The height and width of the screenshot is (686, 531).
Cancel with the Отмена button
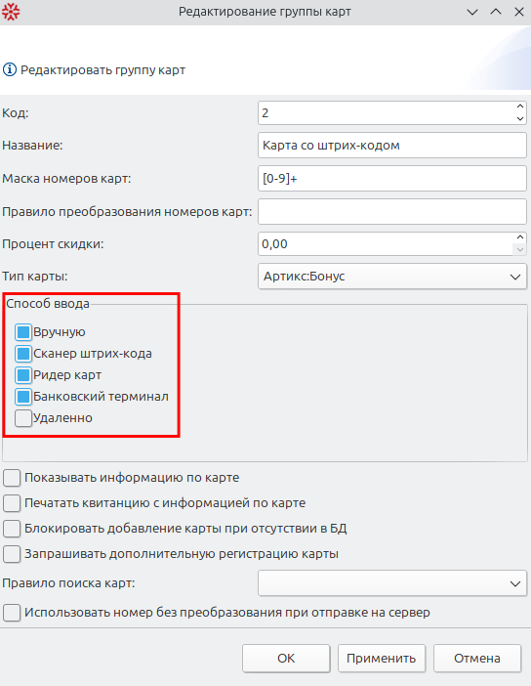[x=477, y=658]
